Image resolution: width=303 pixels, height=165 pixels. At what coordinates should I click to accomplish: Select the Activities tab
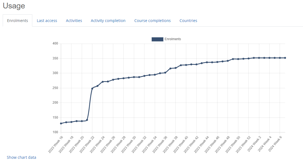tap(74, 21)
